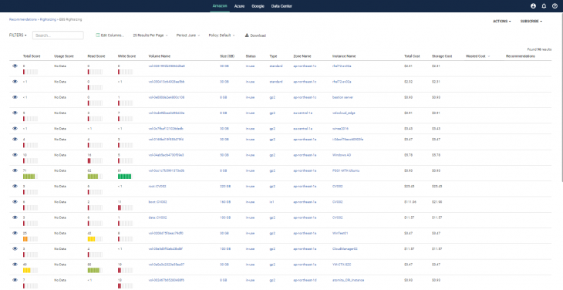Screen dimensions: 563x290
Task: Open the help question mark icon
Action: [x=555, y=6]
